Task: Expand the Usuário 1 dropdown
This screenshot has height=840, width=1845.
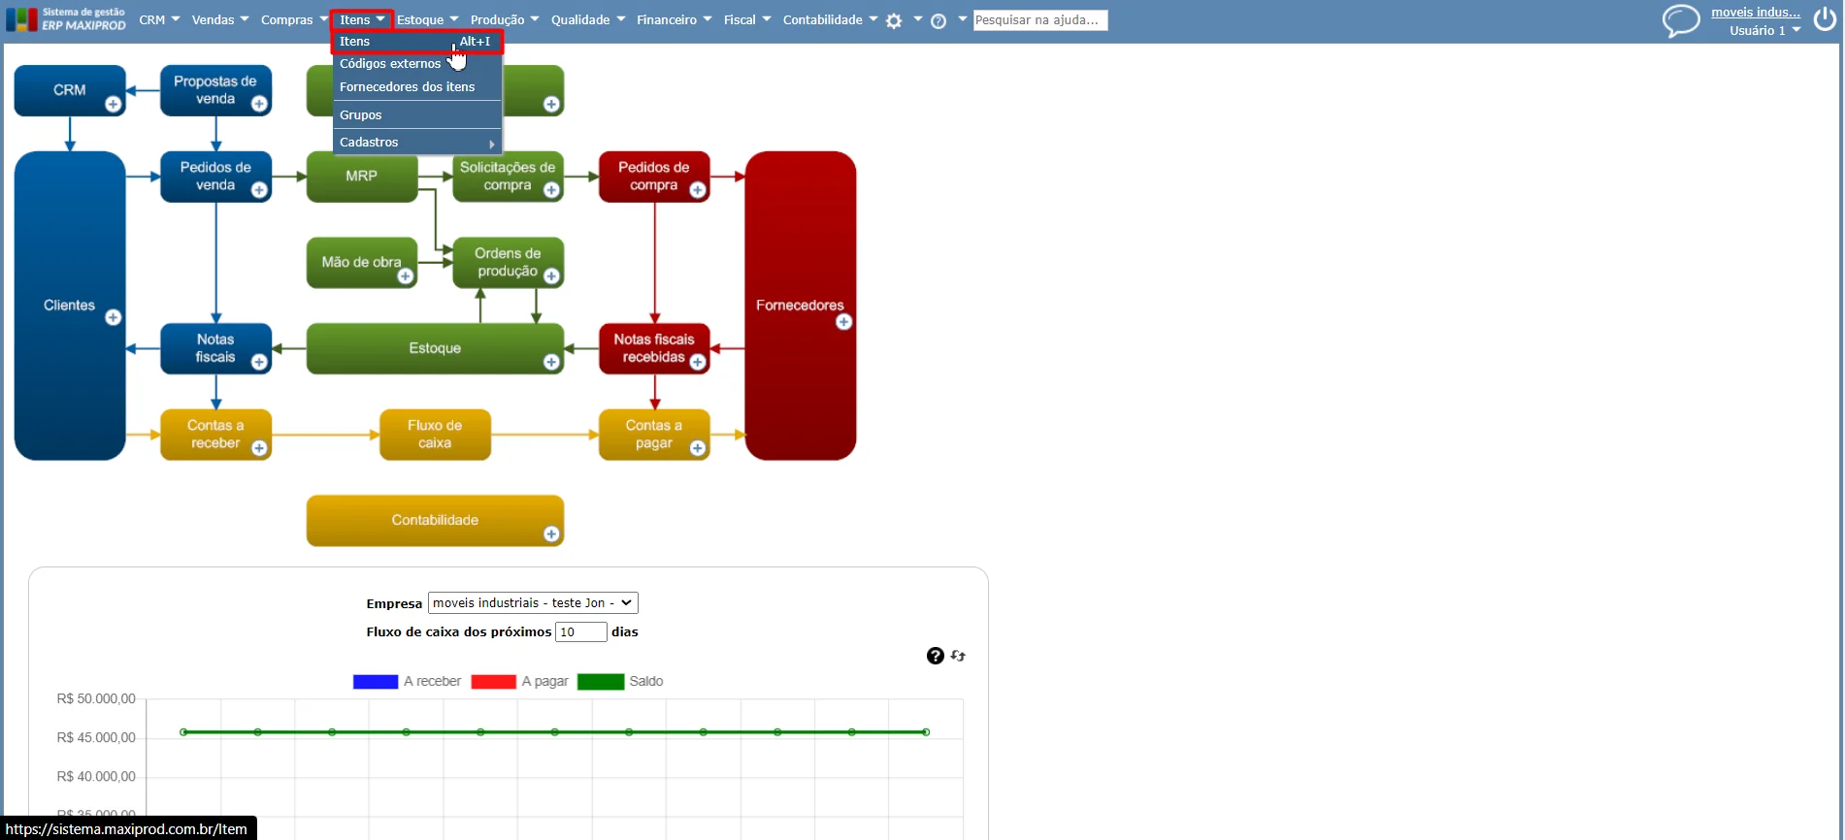Action: pos(1764,31)
